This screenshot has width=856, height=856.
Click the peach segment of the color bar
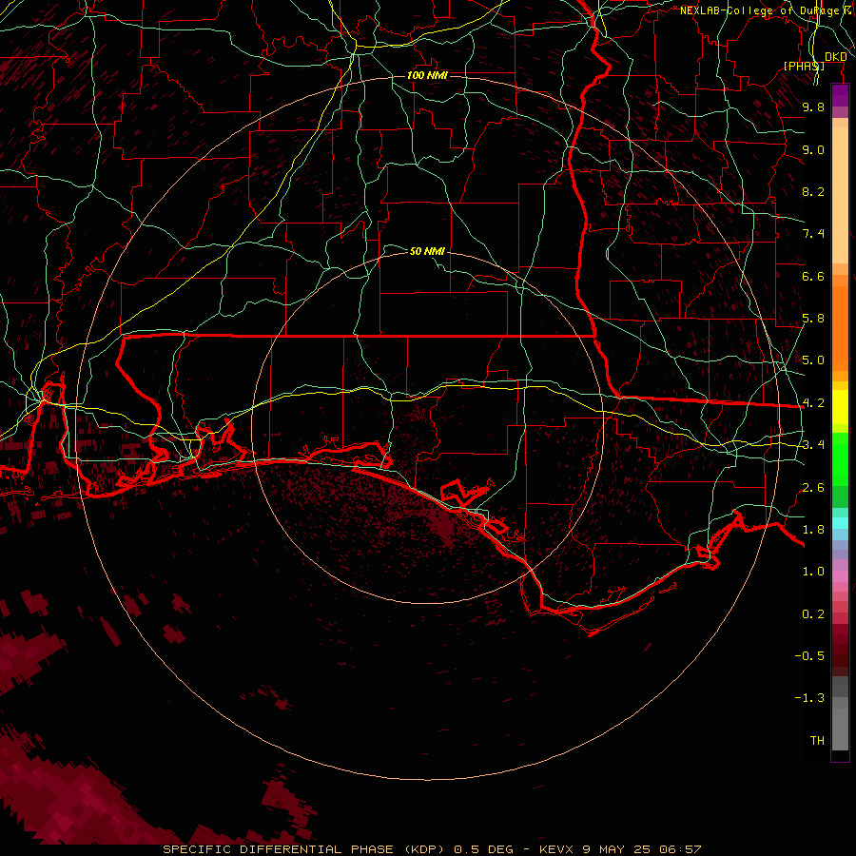(x=840, y=195)
